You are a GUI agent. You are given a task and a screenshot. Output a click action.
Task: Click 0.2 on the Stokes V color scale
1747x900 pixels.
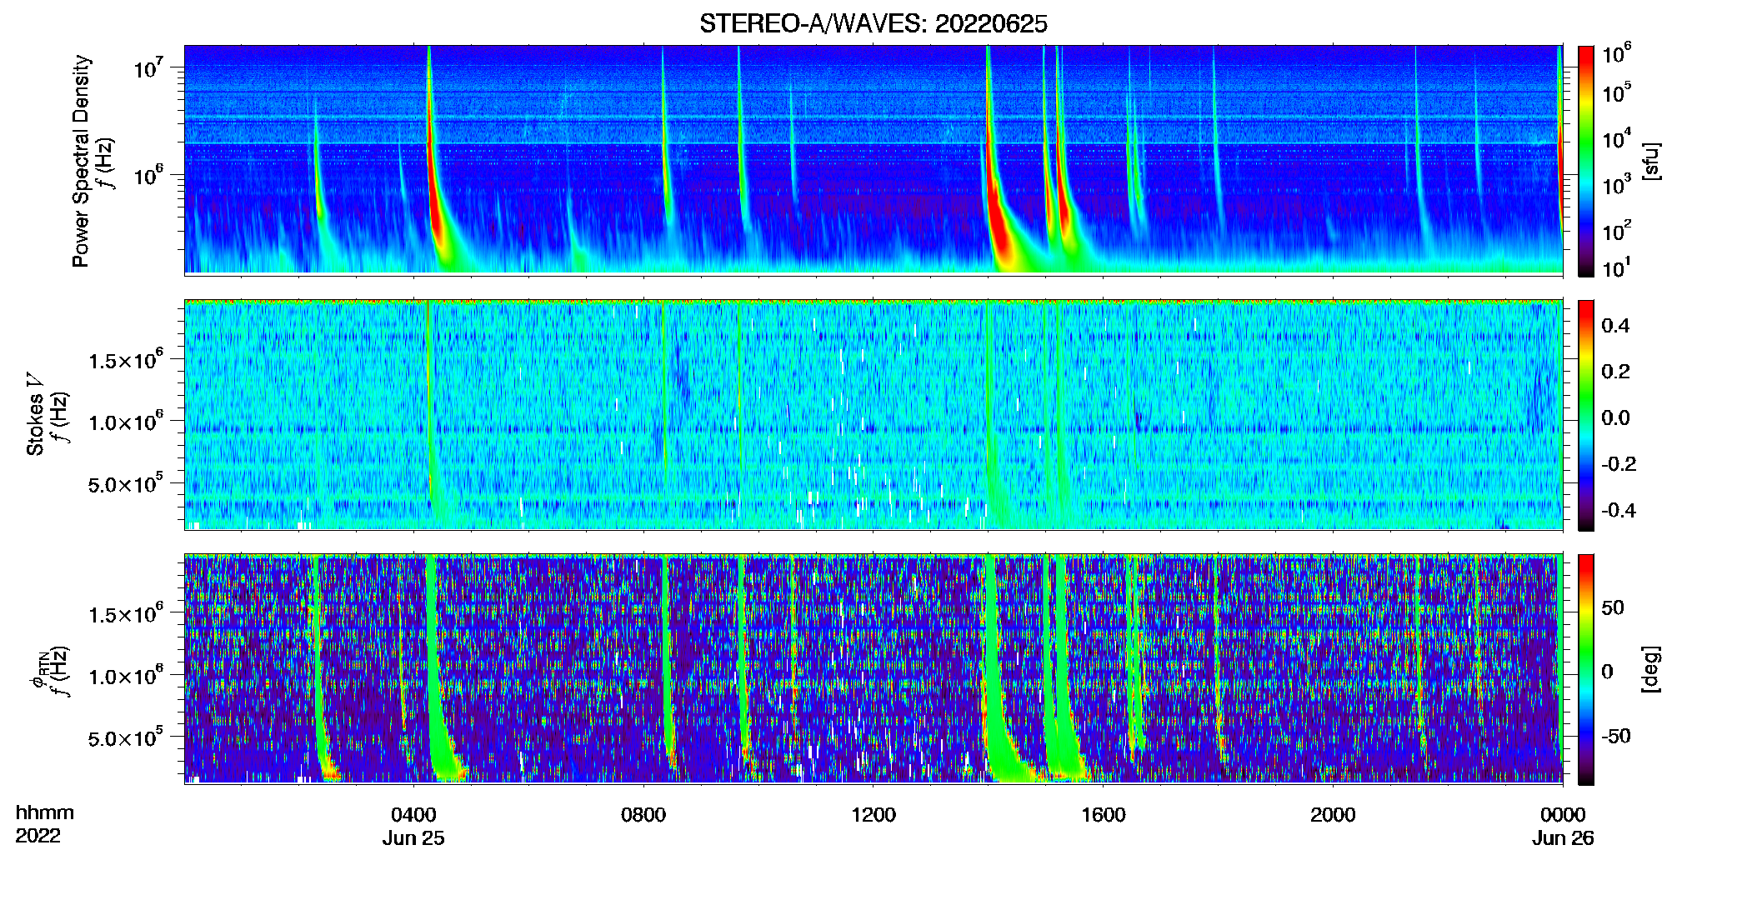pyautogui.click(x=1615, y=372)
